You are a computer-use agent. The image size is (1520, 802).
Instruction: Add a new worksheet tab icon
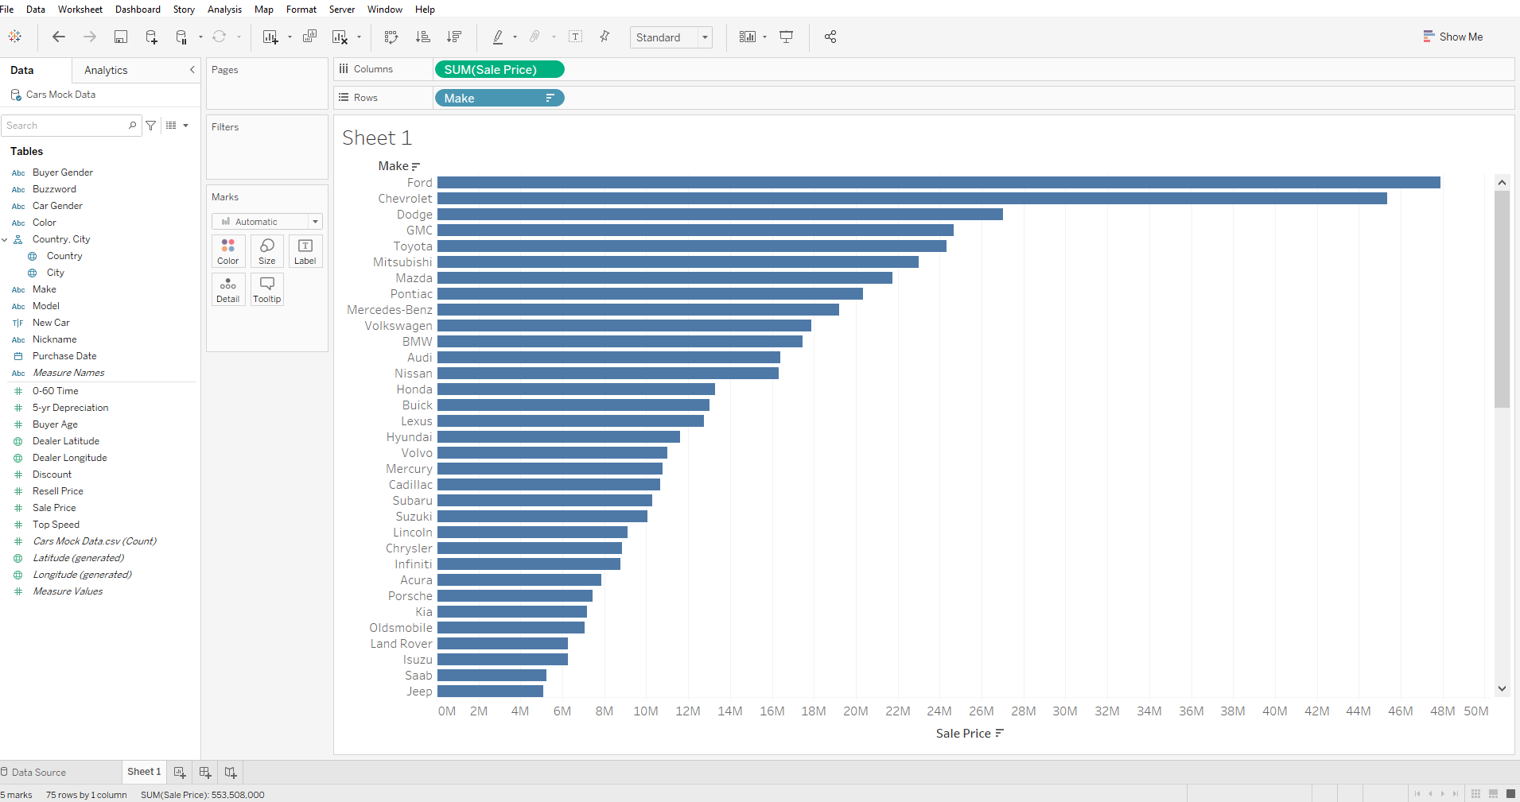[180, 772]
